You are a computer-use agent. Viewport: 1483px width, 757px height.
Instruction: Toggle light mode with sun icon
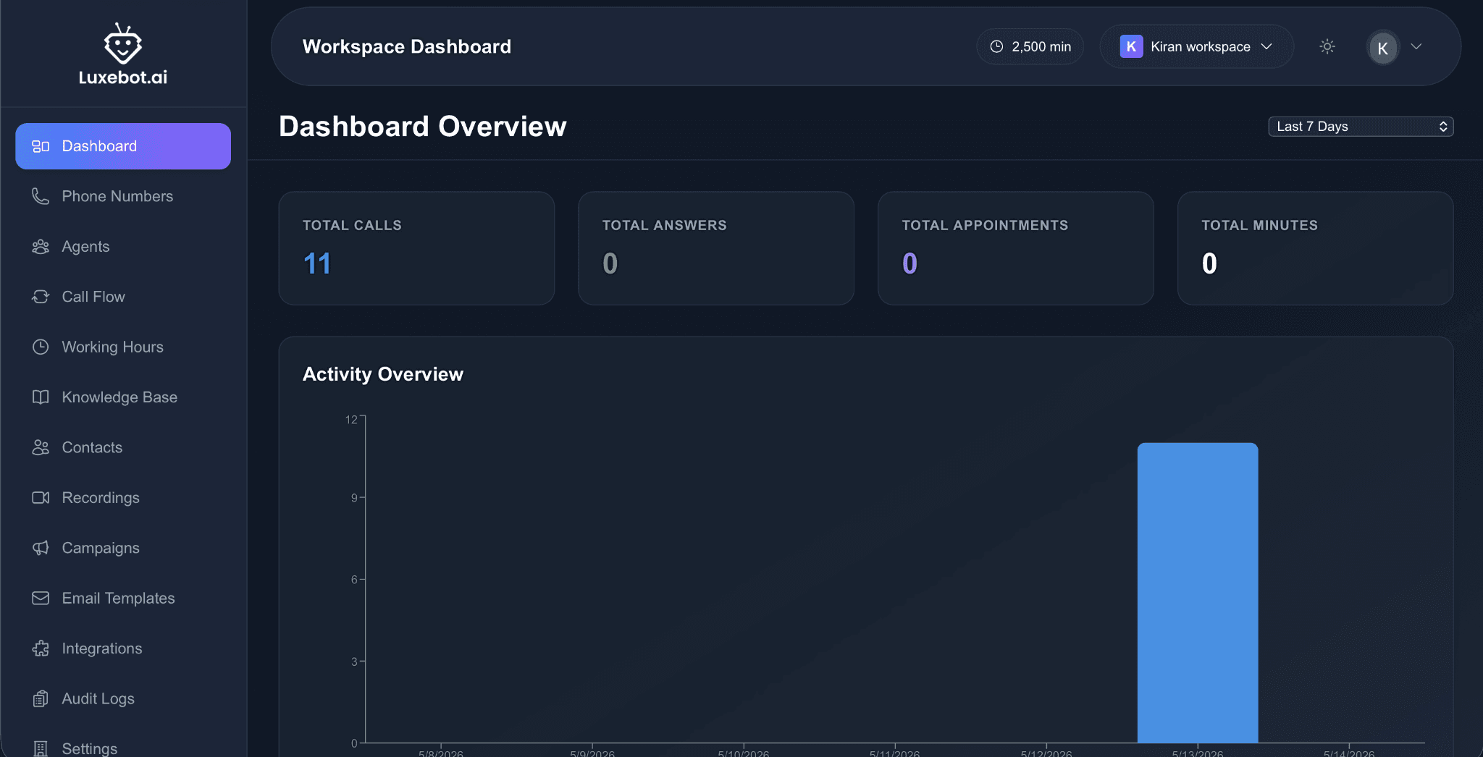pyautogui.click(x=1327, y=46)
